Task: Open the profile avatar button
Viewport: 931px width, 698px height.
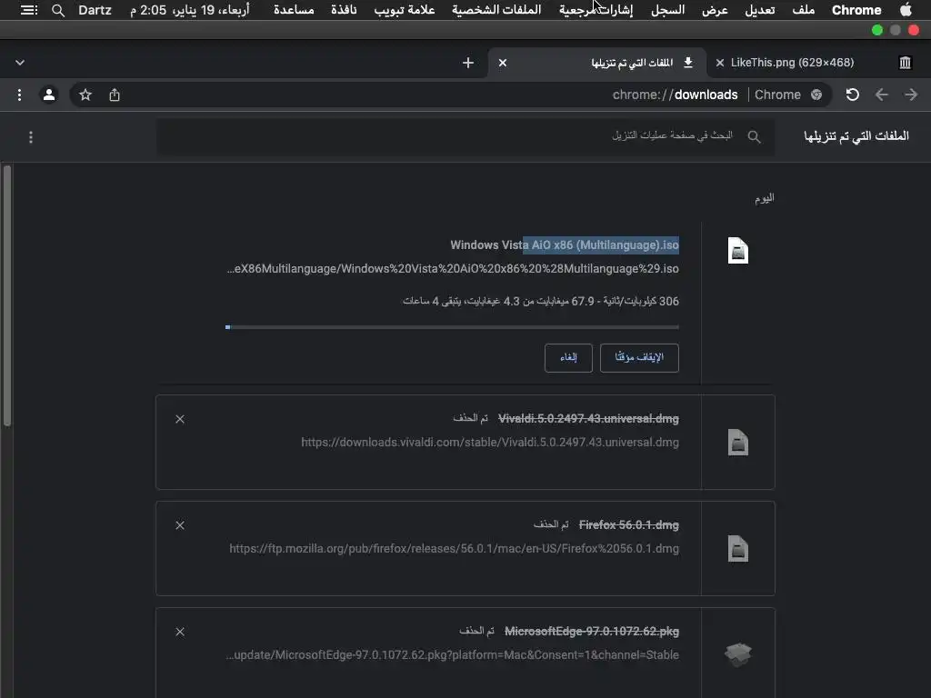Action: [x=49, y=95]
